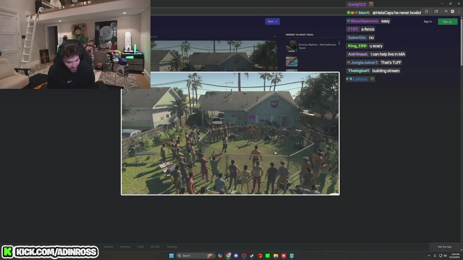Viewport: 463px width, 260px height.
Task: Click the Next button above the image
Action: point(272,22)
